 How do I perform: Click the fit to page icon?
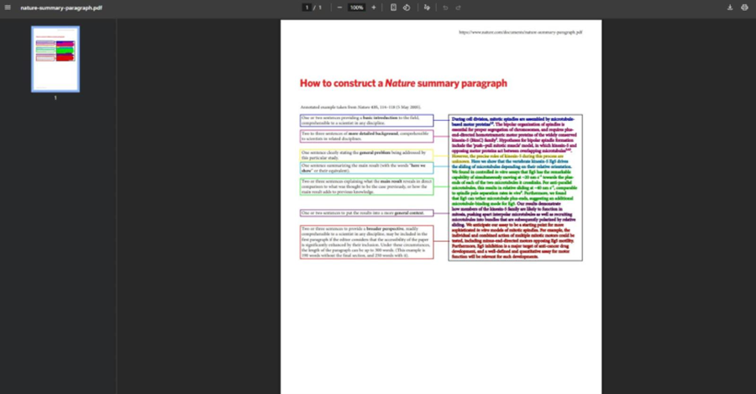393,8
